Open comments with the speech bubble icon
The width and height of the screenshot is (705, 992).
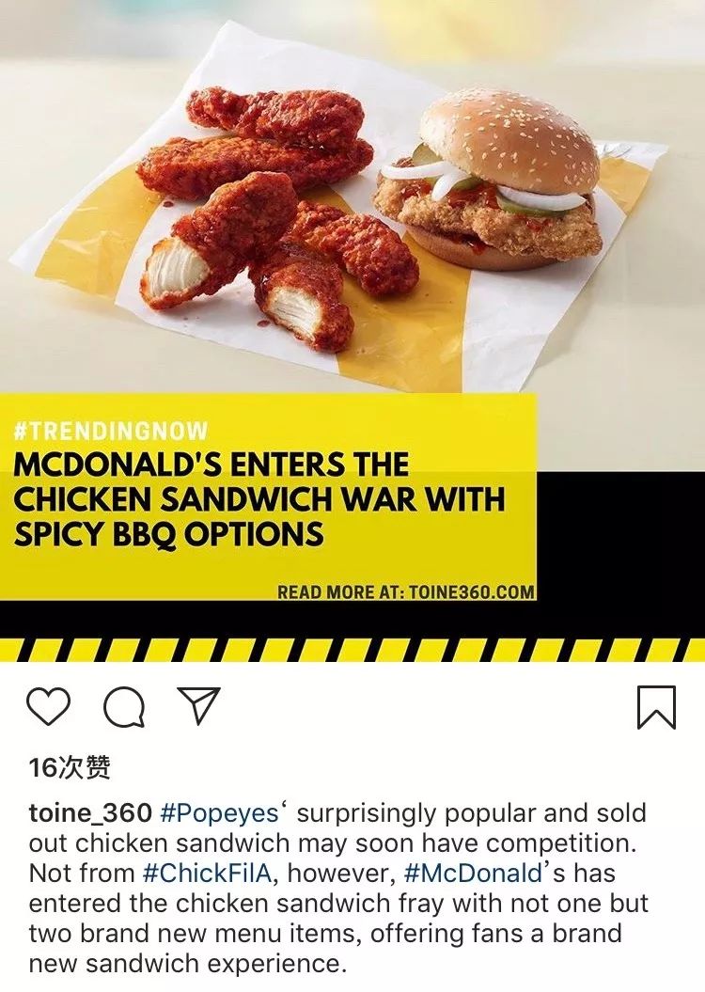(125, 707)
